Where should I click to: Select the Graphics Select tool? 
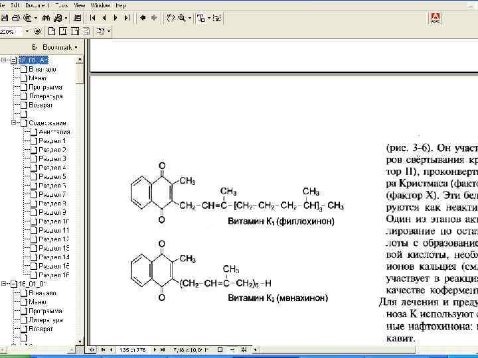216,19
